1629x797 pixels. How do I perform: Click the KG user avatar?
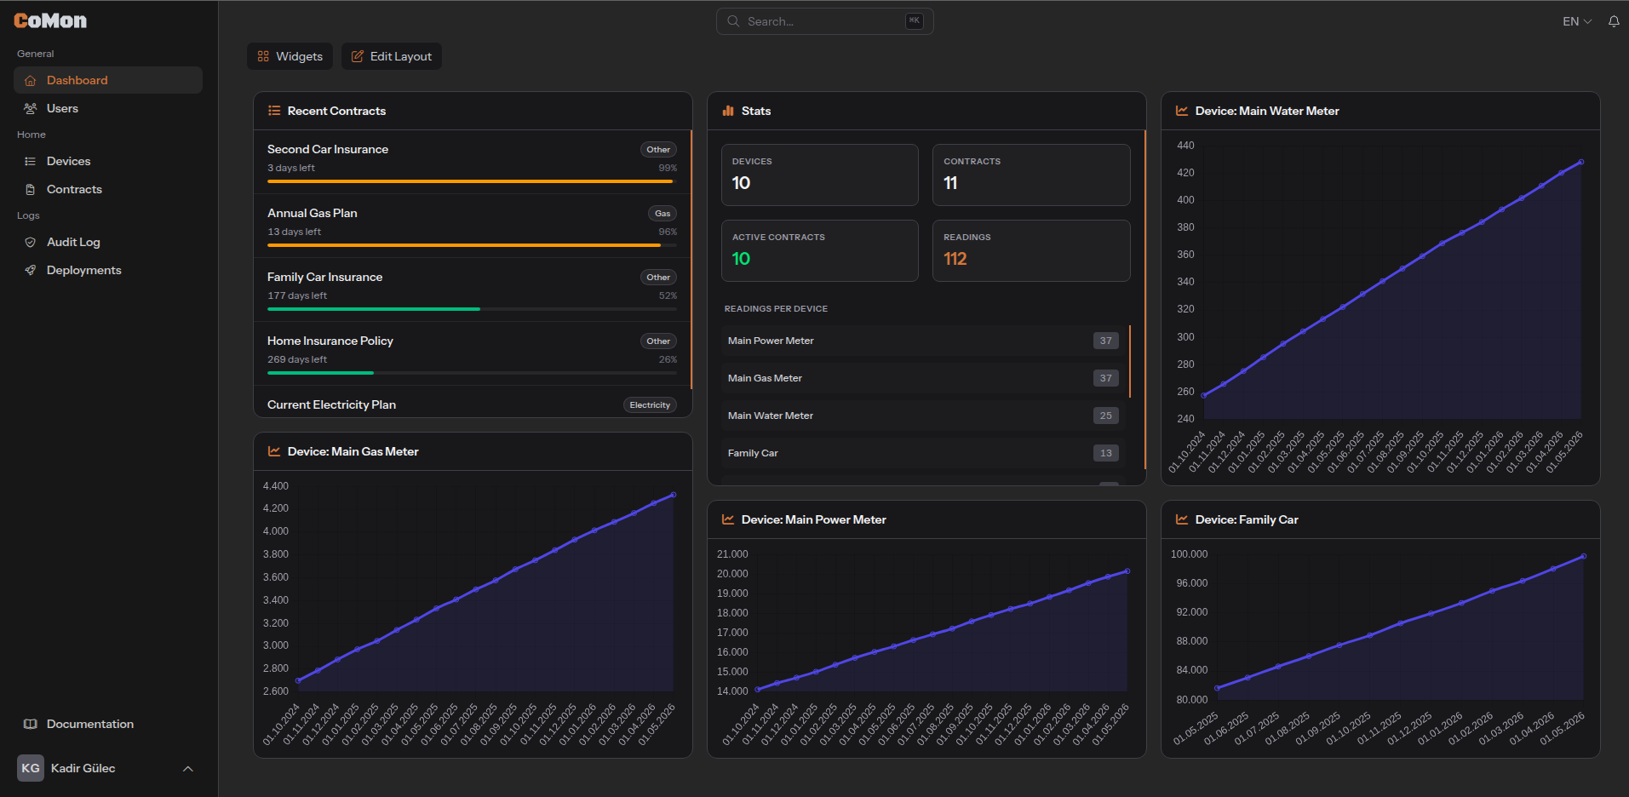(x=31, y=768)
